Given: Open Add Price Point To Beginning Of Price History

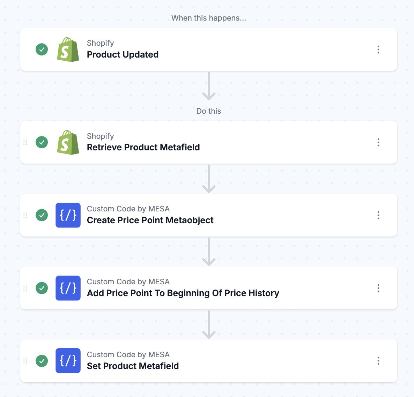Looking at the screenshot, I should [209, 288].
